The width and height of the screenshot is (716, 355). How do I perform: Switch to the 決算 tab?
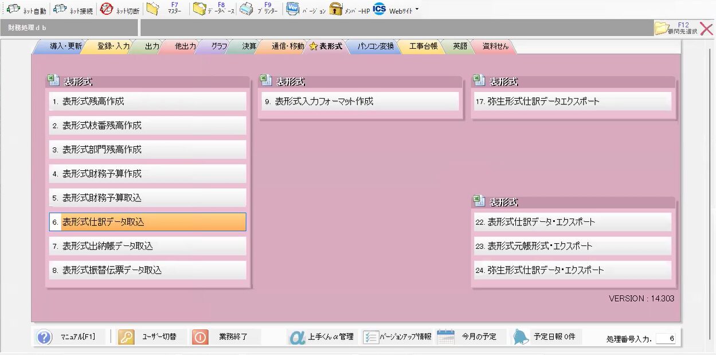tap(249, 46)
